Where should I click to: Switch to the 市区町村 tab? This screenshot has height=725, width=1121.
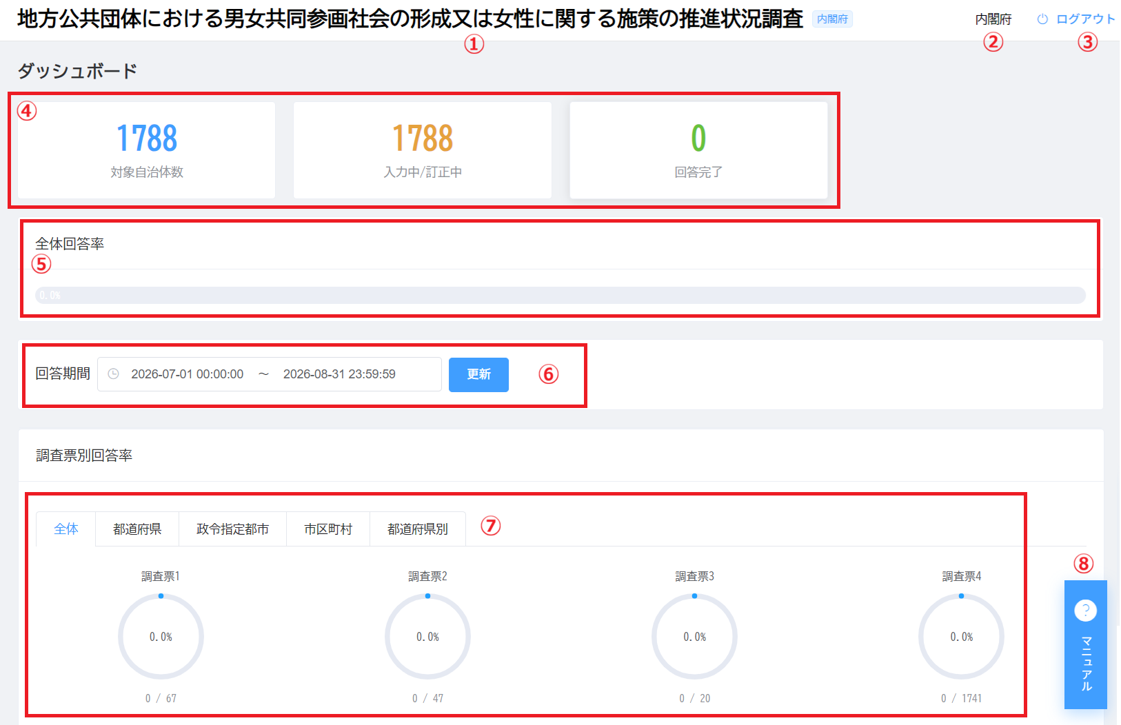pyautogui.click(x=328, y=529)
